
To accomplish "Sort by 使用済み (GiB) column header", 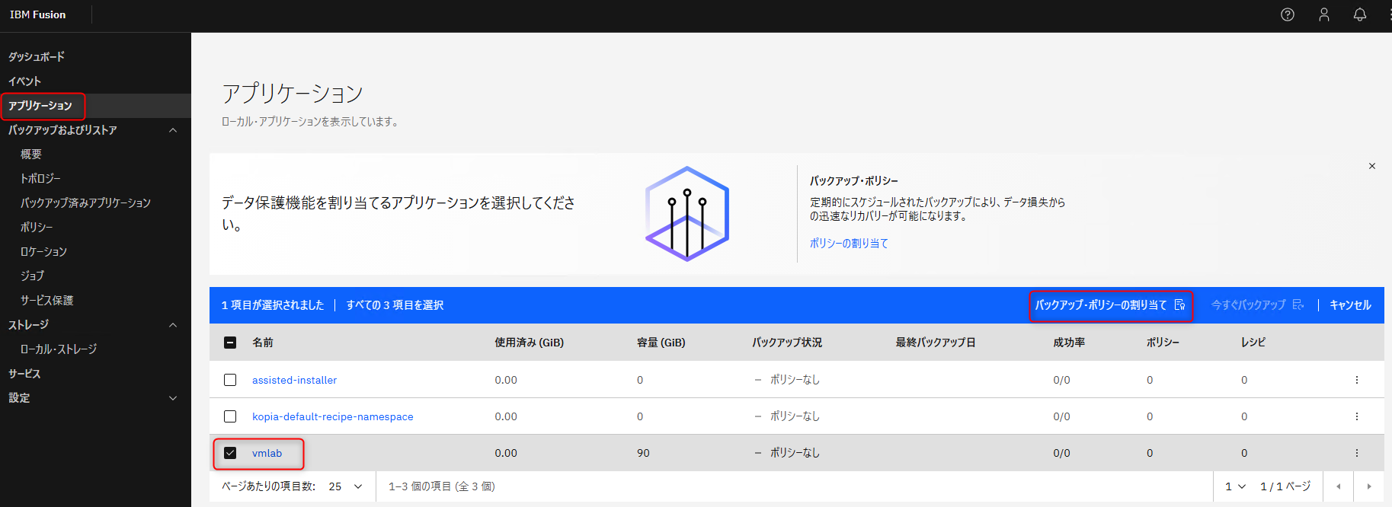I will (530, 343).
